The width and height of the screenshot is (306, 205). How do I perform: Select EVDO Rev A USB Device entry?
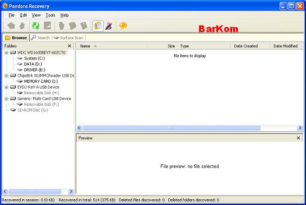coord(38,87)
